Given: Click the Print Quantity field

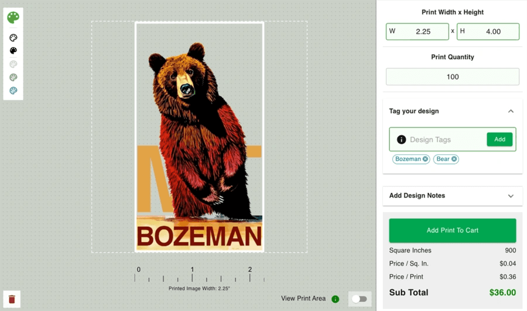Looking at the screenshot, I should [453, 77].
